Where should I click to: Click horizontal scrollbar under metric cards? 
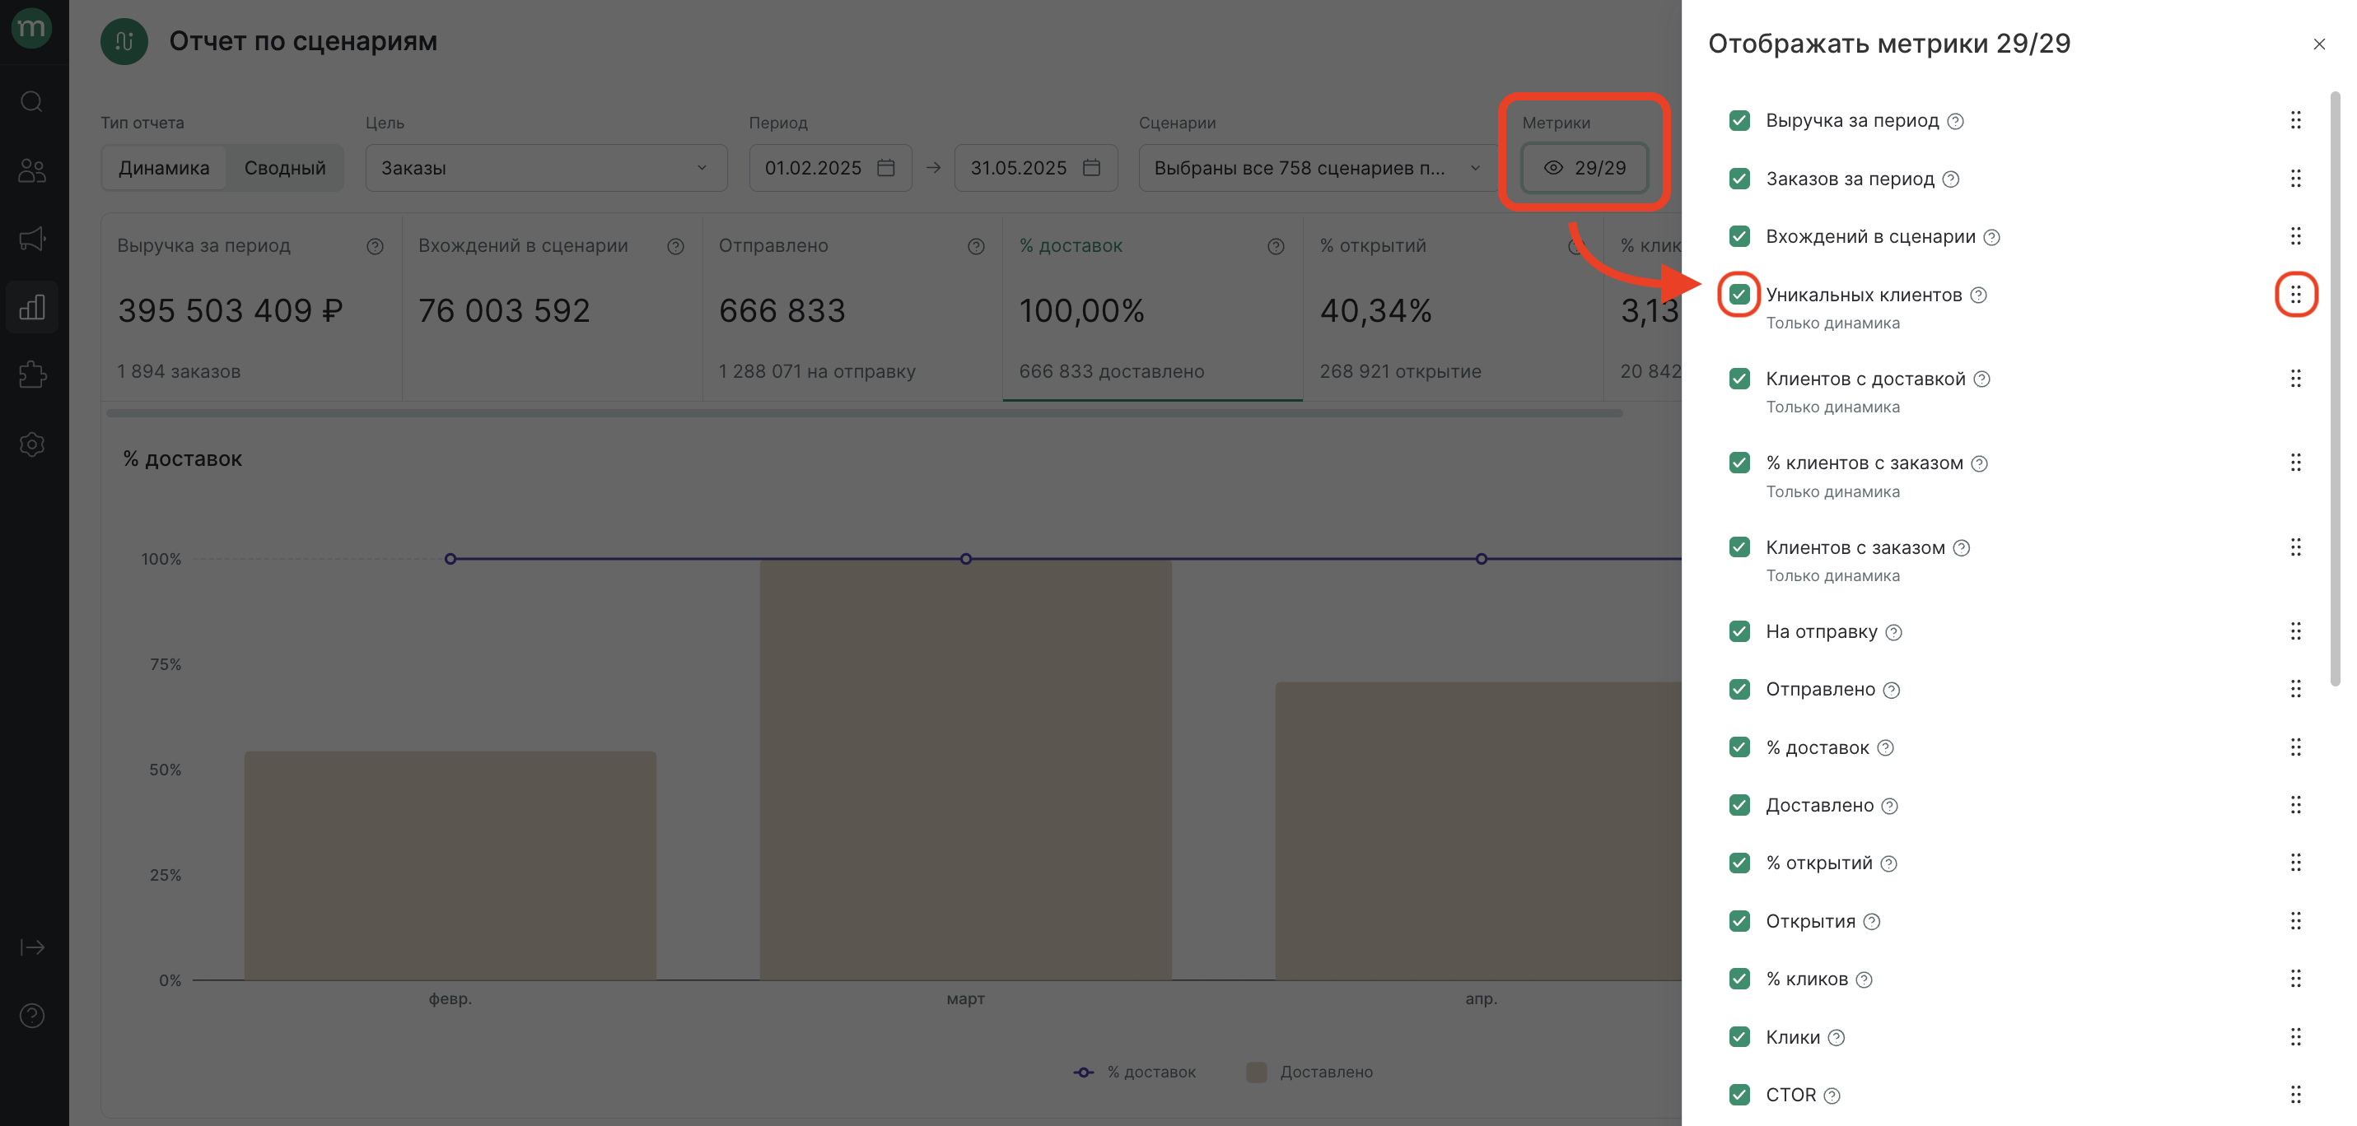(x=865, y=412)
